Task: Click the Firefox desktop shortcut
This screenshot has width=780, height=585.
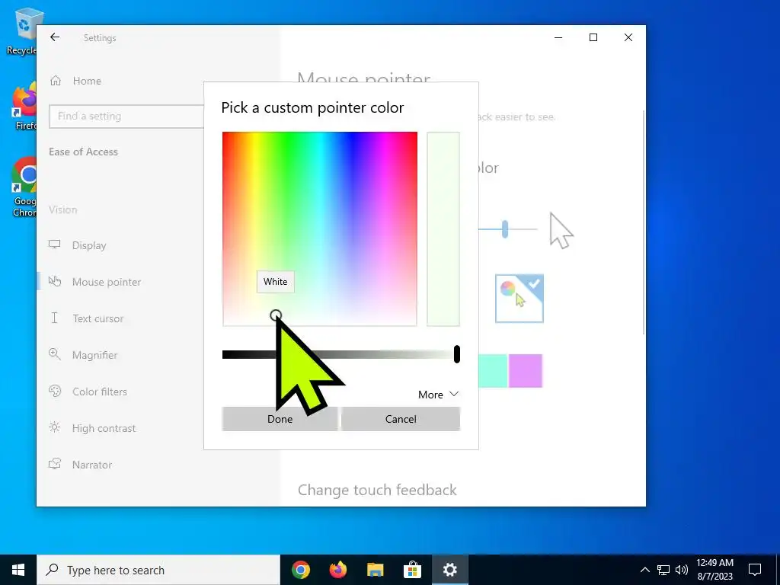Action: coord(24,106)
